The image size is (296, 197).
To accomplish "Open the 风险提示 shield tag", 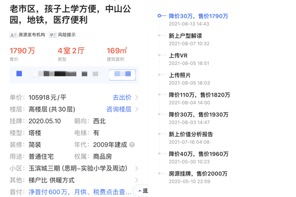I will pos(63,35).
